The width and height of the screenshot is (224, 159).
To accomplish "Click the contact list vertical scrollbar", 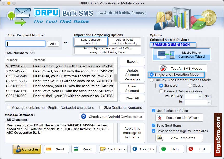I will point(116,78).
